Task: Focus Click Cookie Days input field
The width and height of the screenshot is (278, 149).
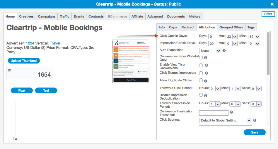Action: [x=213, y=37]
